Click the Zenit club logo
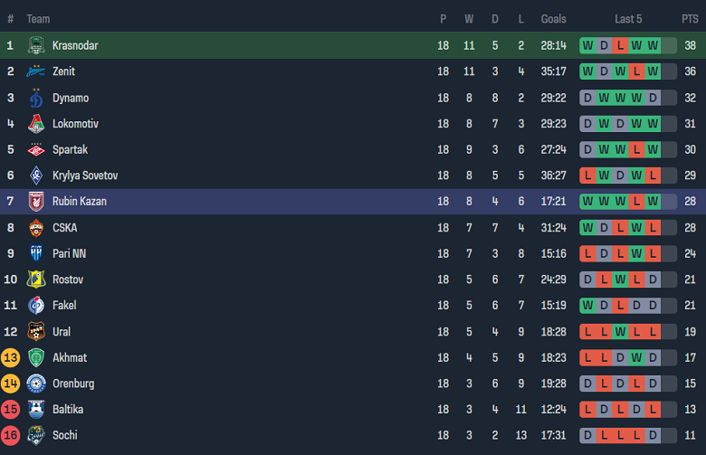Screen dimensions: 706x455 pos(36,71)
